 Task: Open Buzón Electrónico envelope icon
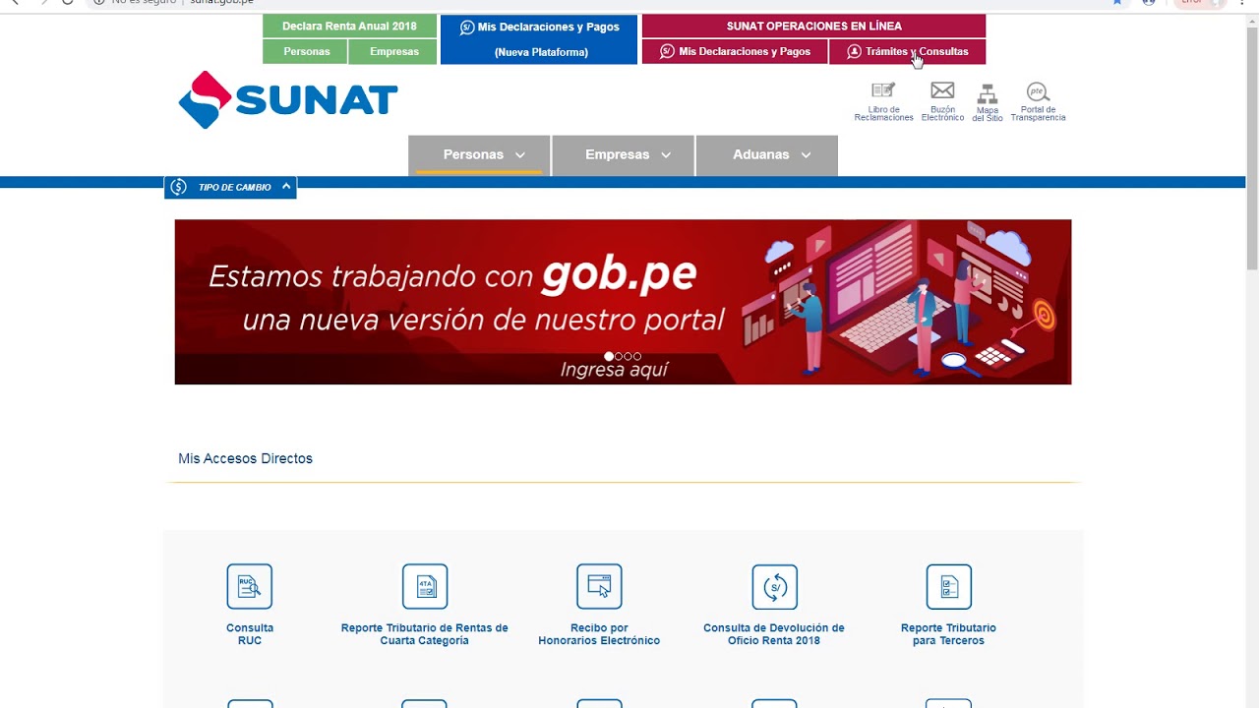[942, 91]
